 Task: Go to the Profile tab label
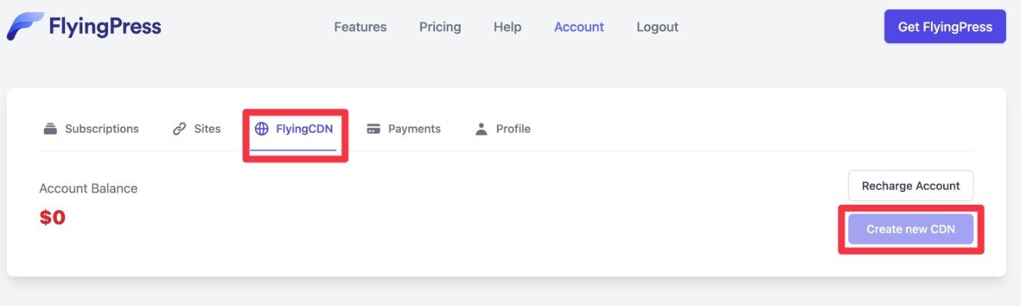point(514,128)
